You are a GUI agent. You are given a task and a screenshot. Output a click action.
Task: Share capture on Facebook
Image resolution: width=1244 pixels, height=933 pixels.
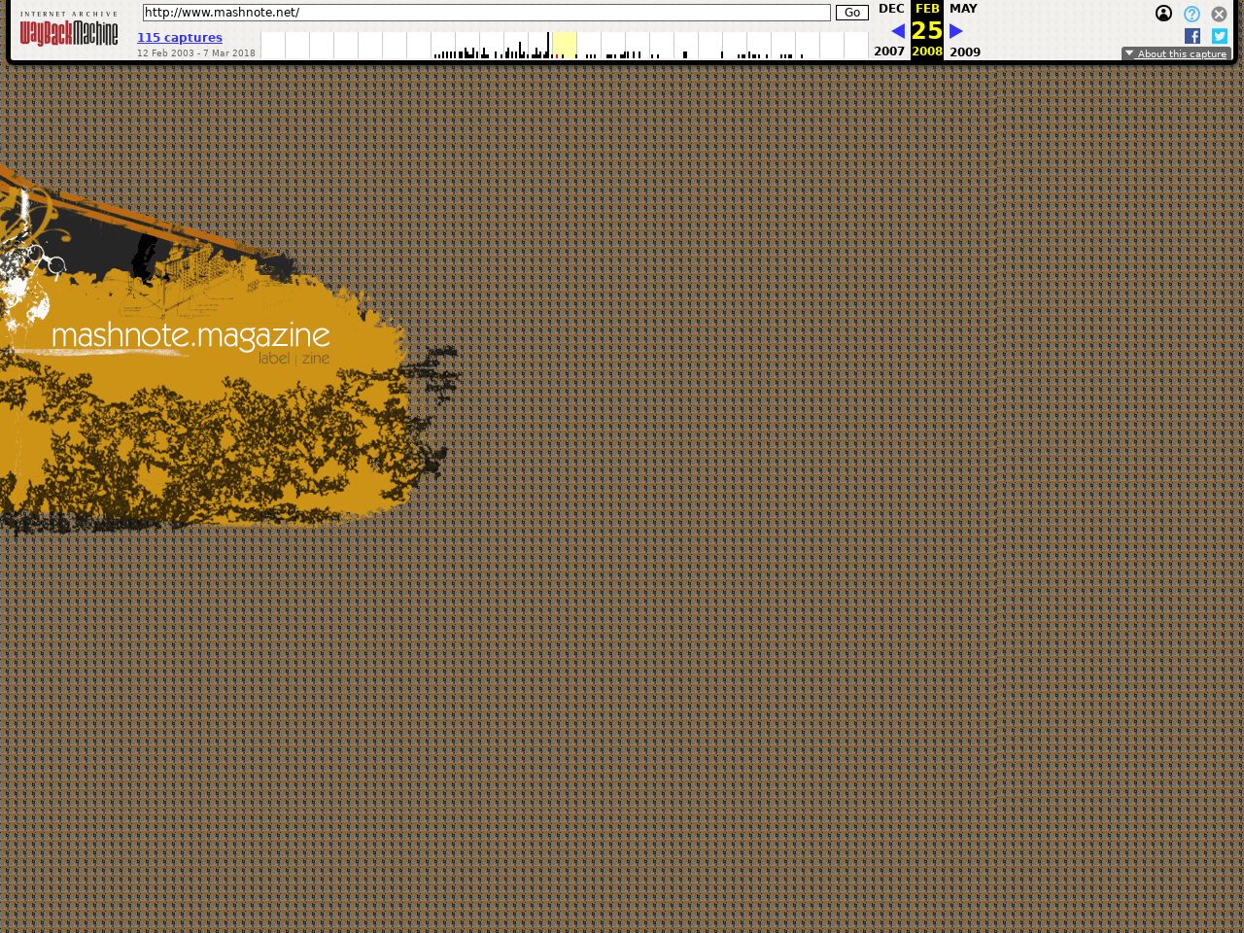click(1192, 36)
